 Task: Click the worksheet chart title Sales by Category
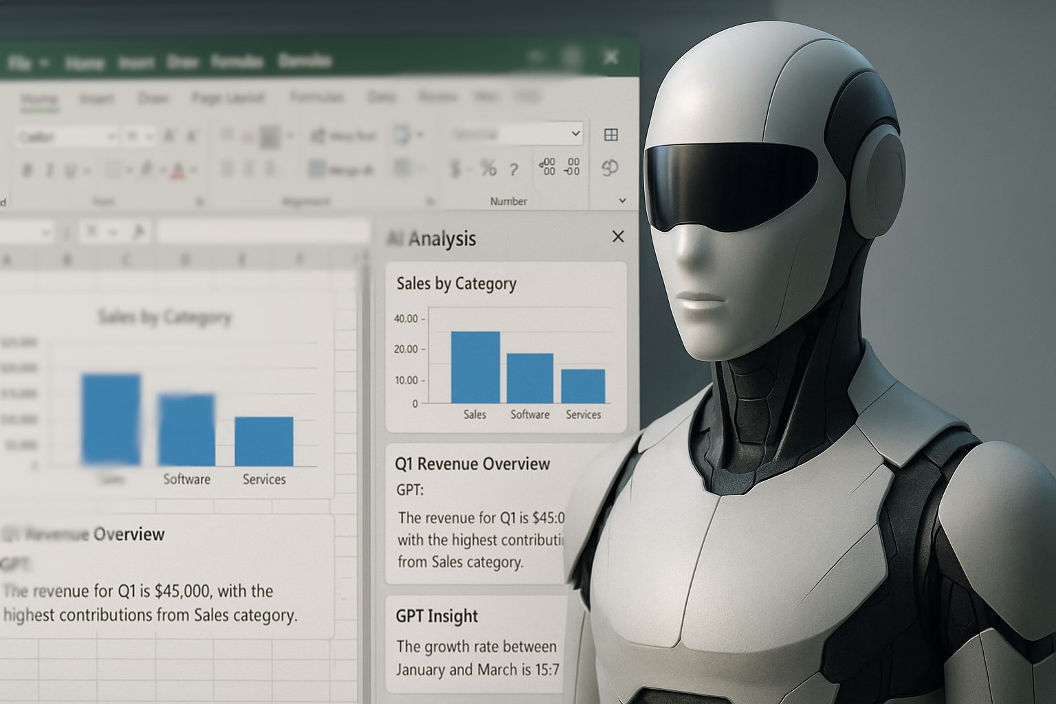[x=165, y=317]
